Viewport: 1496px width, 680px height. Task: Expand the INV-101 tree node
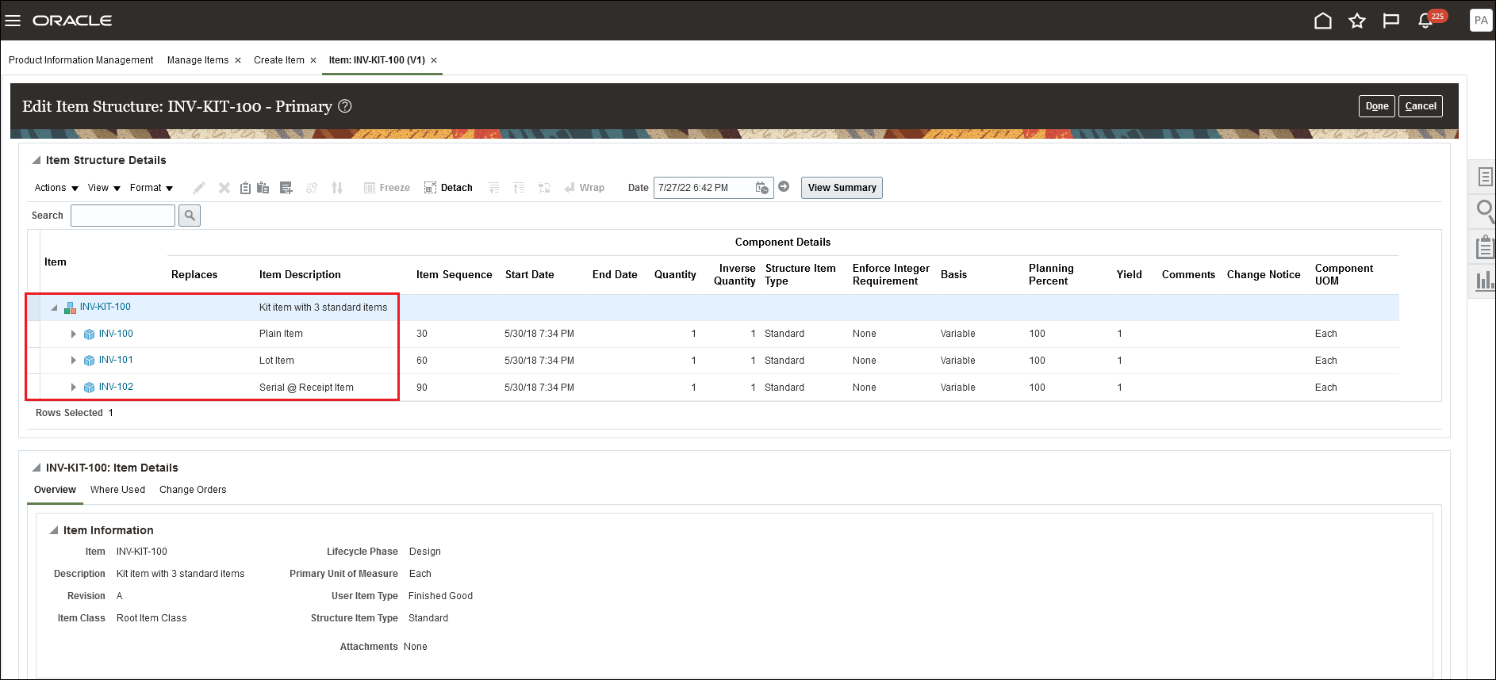click(x=74, y=361)
